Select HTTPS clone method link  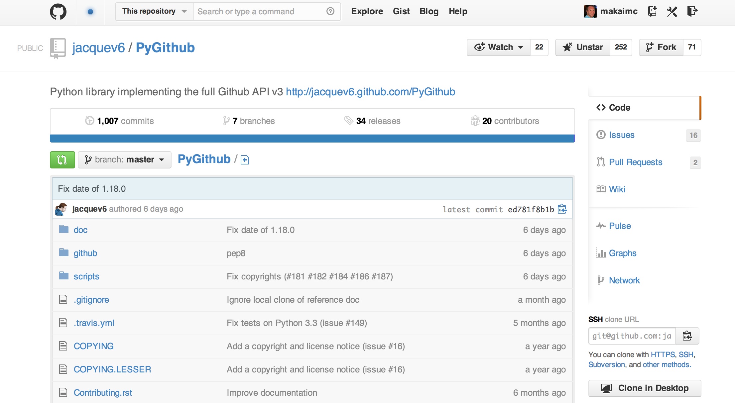point(663,354)
